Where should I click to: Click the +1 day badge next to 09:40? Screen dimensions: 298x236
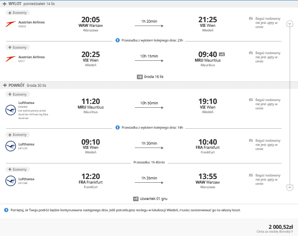click(222, 54)
